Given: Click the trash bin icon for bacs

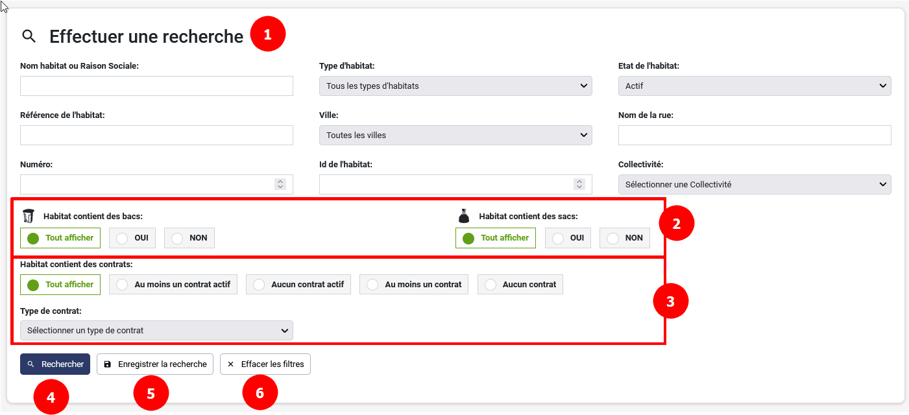Looking at the screenshot, I should click(x=28, y=216).
